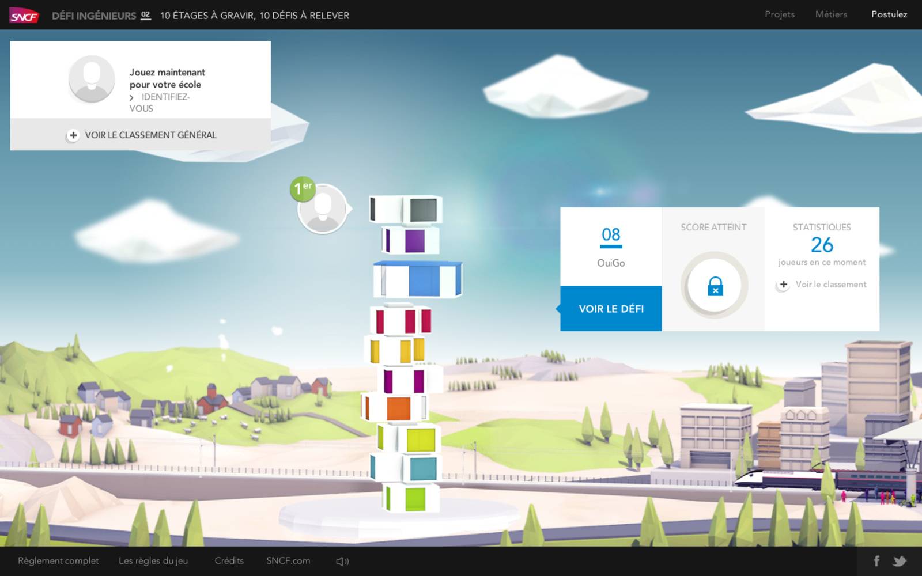Click the joueurs en ce moment label
The height and width of the screenshot is (576, 922).
pyautogui.click(x=822, y=262)
